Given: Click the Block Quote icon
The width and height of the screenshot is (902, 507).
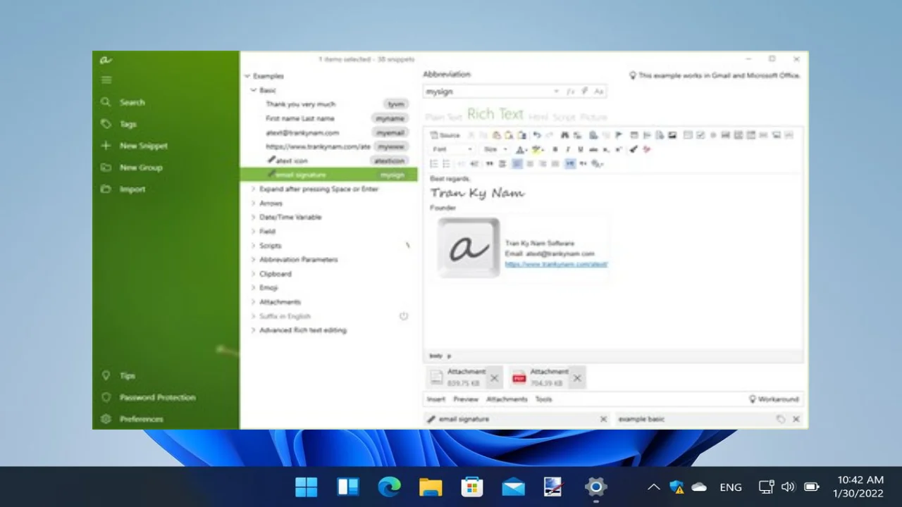Looking at the screenshot, I should [x=489, y=163].
